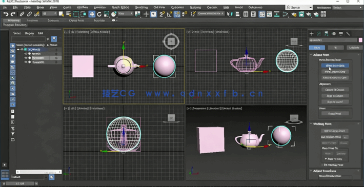Click the Rectangular Selection Region icon
This screenshot has height=187, width=364.
76,14
